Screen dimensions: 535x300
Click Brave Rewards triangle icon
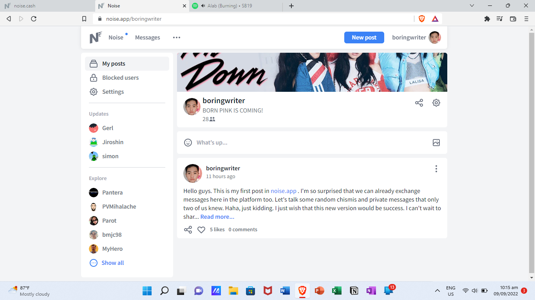point(435,19)
